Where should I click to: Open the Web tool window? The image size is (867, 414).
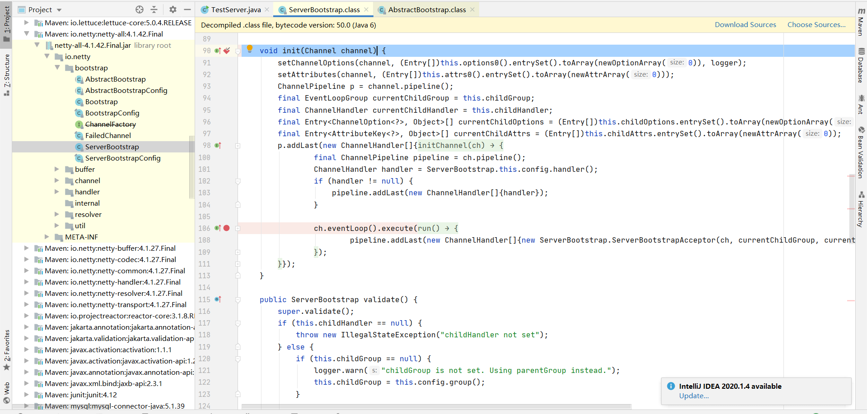[6, 393]
